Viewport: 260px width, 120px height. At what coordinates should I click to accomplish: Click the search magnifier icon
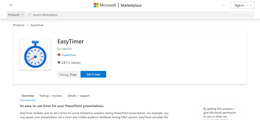30,15
